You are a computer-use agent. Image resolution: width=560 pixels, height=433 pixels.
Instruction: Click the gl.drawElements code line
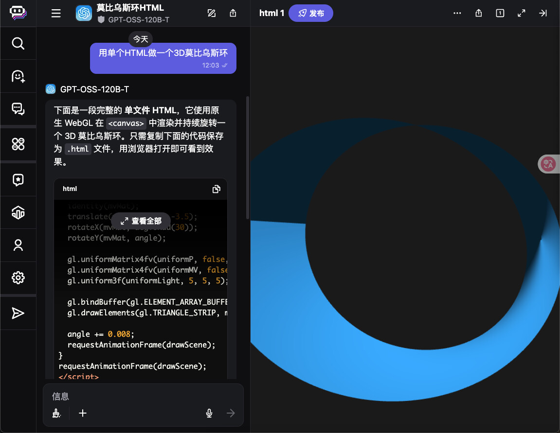pyautogui.click(x=147, y=313)
